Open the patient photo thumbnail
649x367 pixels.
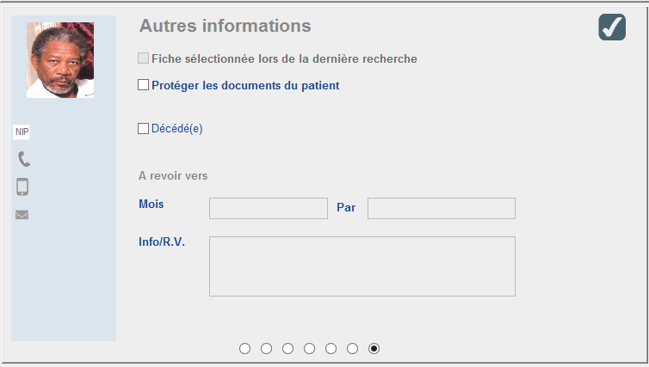pos(60,60)
